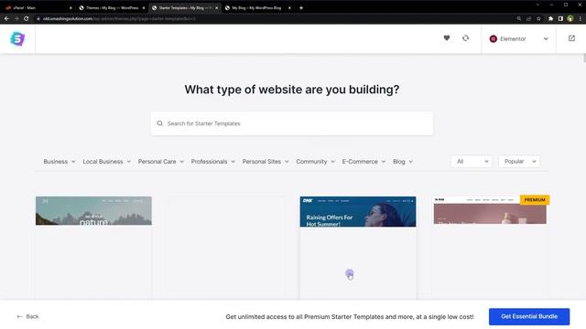This screenshot has height=329, width=586.
Task: Open the page builder Elementor dropdown
Action: click(x=519, y=38)
